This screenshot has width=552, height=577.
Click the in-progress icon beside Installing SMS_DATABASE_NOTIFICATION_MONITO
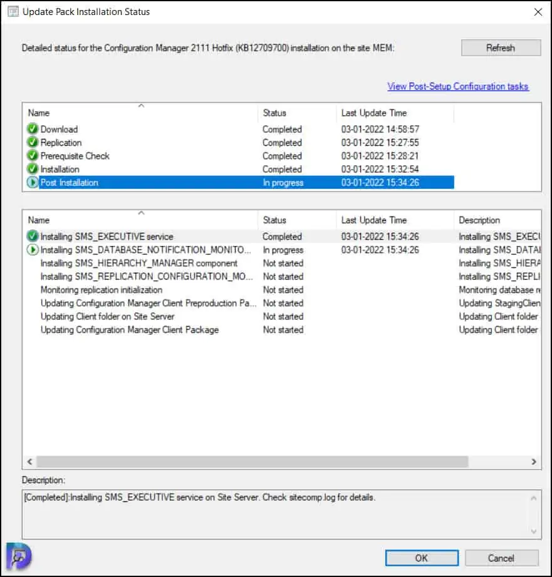tap(33, 250)
